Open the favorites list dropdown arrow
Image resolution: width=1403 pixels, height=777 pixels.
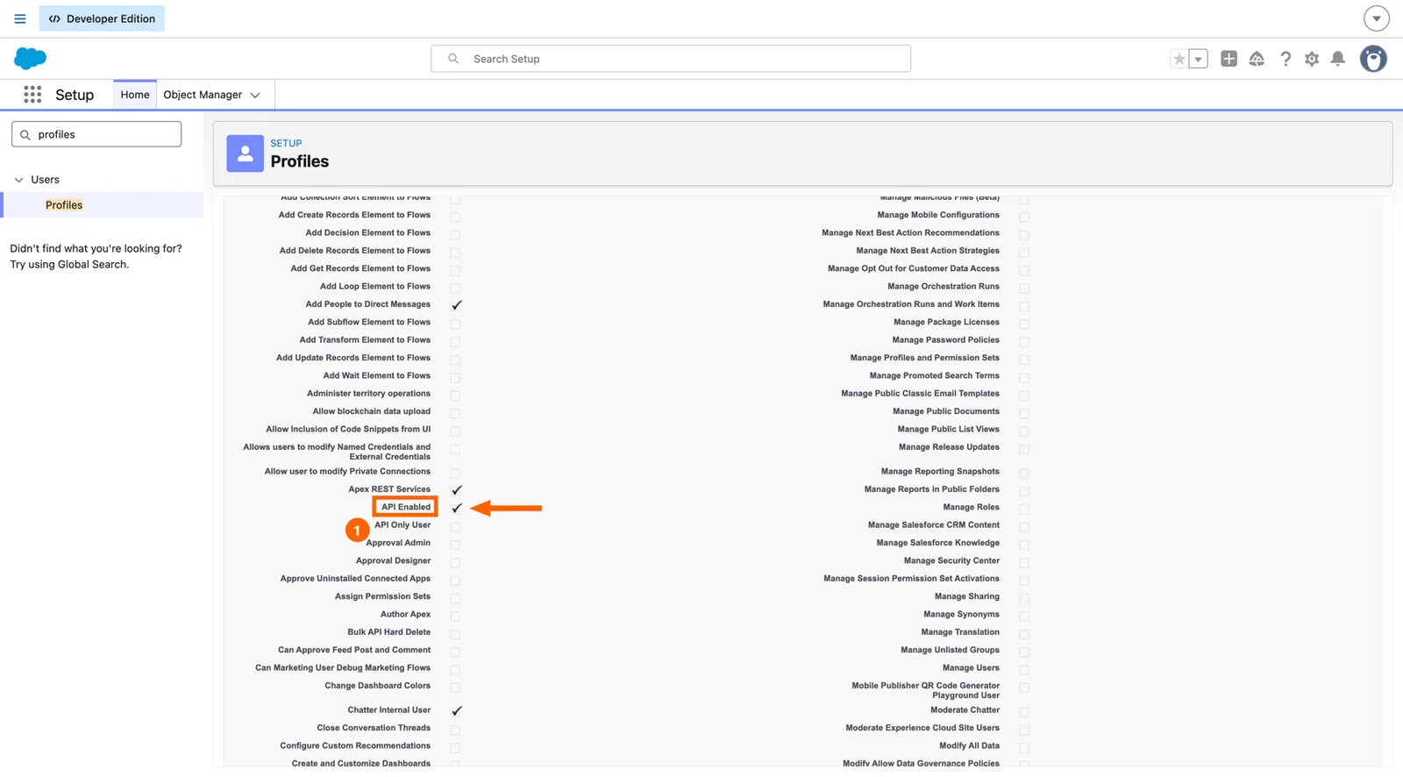(x=1199, y=59)
